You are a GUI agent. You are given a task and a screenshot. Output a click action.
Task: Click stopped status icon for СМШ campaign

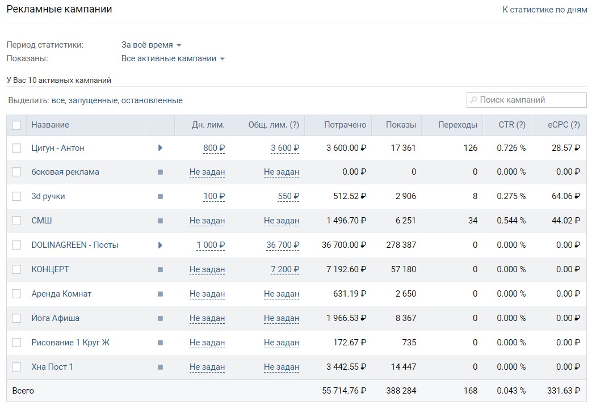click(x=160, y=221)
